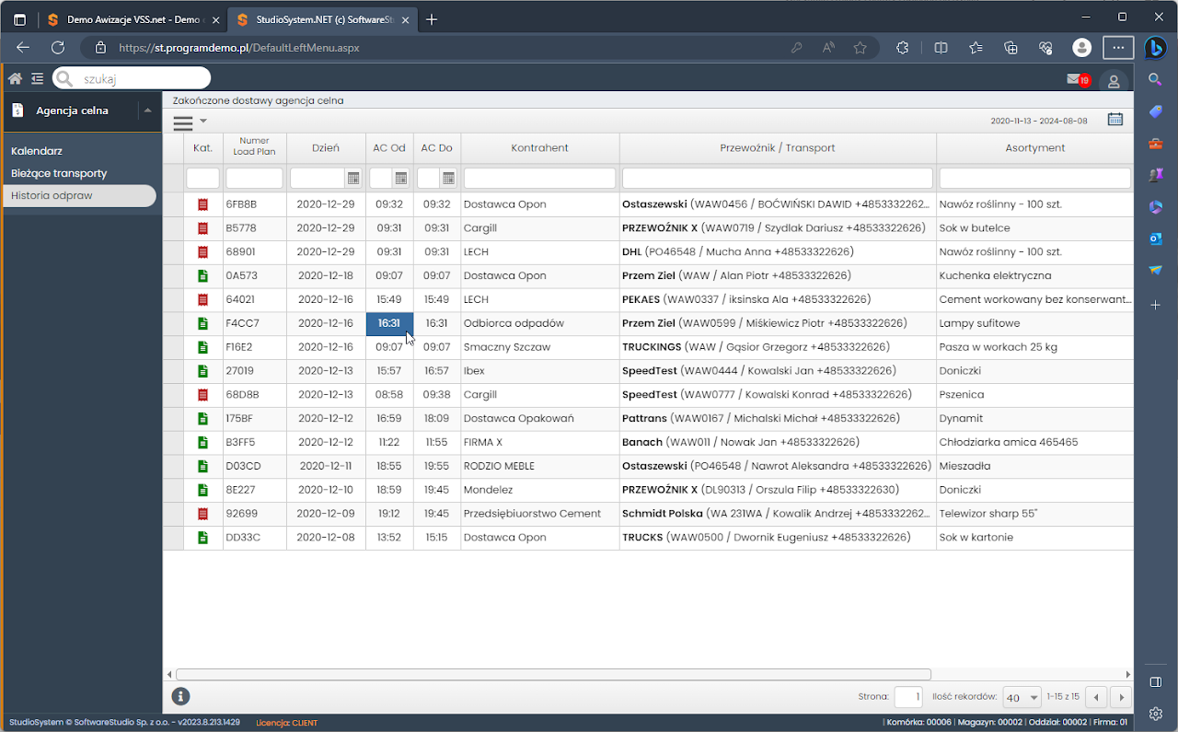Collapse the Agencja celna menu section
The width and height of the screenshot is (1178, 732).
(x=148, y=110)
